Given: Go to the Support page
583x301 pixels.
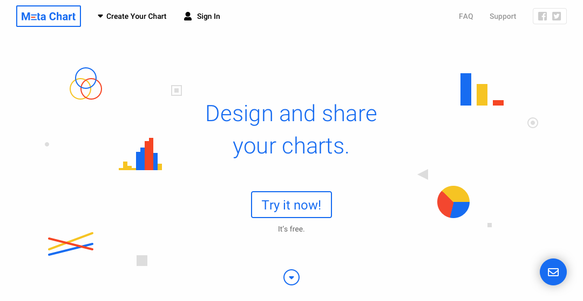Looking at the screenshot, I should (503, 16).
